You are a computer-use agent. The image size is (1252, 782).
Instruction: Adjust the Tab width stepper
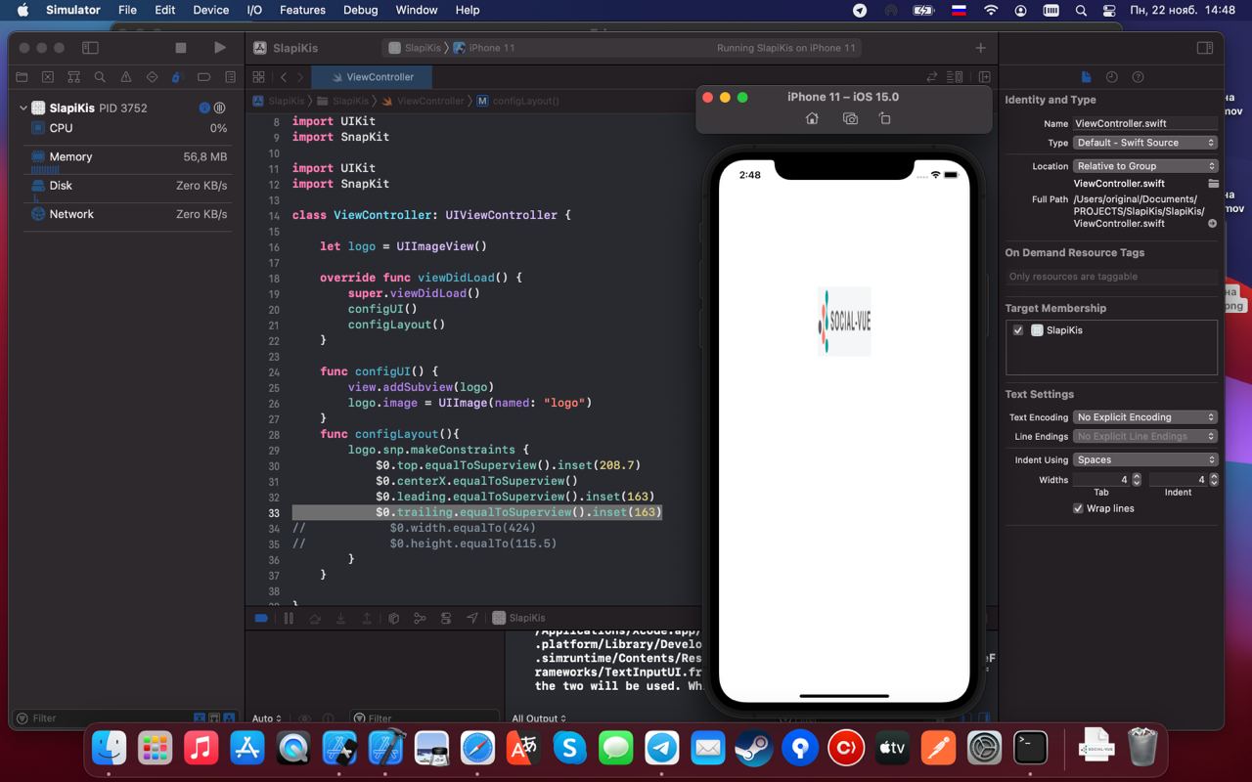[1138, 480]
